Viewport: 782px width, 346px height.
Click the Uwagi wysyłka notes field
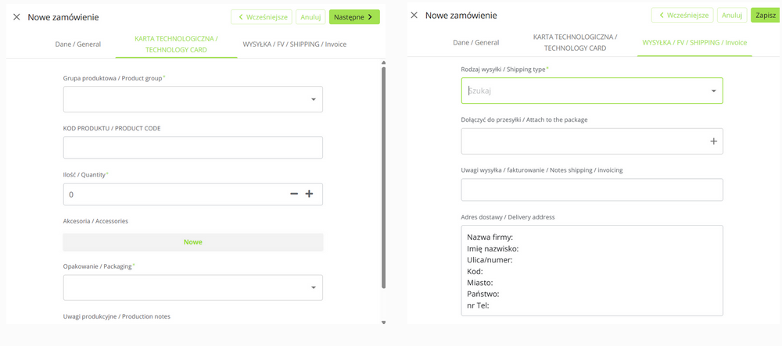[592, 190]
